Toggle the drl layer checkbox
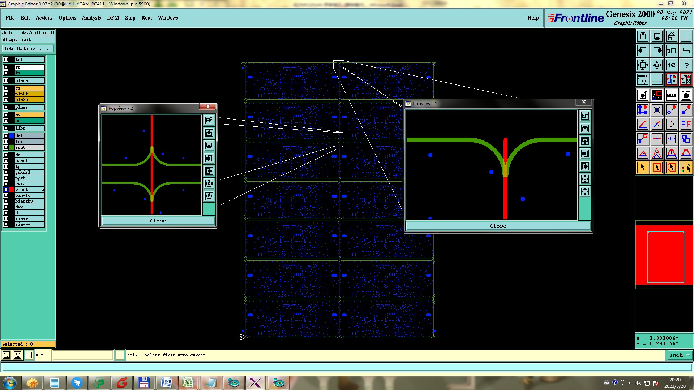The width and height of the screenshot is (694, 390). 6,136
